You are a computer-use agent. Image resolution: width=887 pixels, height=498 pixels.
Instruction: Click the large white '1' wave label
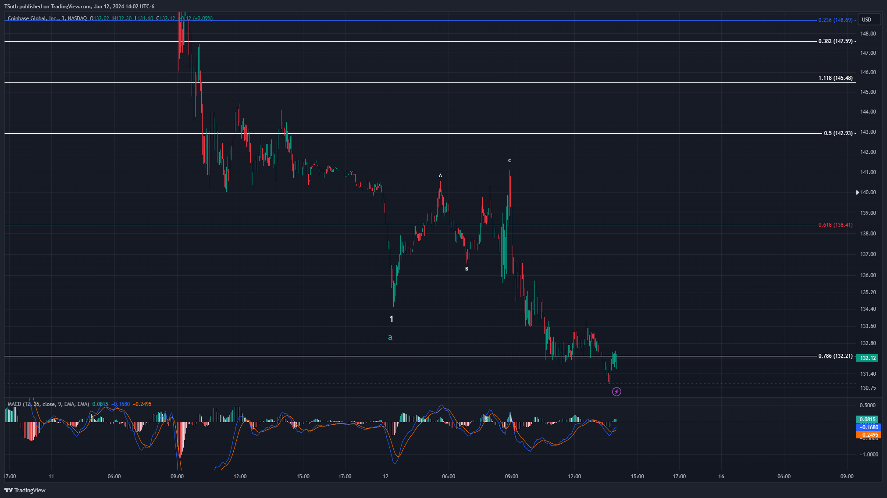point(392,319)
